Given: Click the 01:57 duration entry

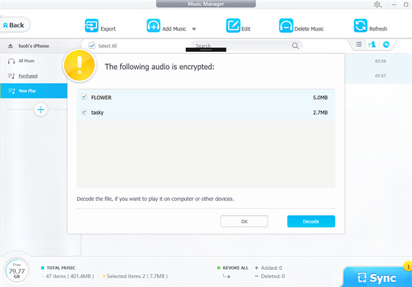Looking at the screenshot, I should (x=380, y=76).
